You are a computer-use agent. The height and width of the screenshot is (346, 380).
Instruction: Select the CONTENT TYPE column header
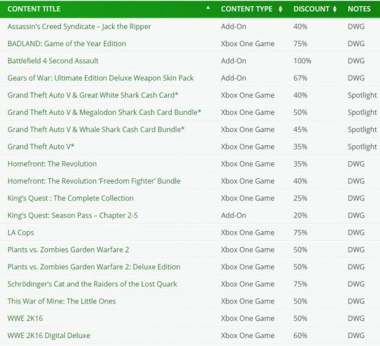pyautogui.click(x=247, y=9)
